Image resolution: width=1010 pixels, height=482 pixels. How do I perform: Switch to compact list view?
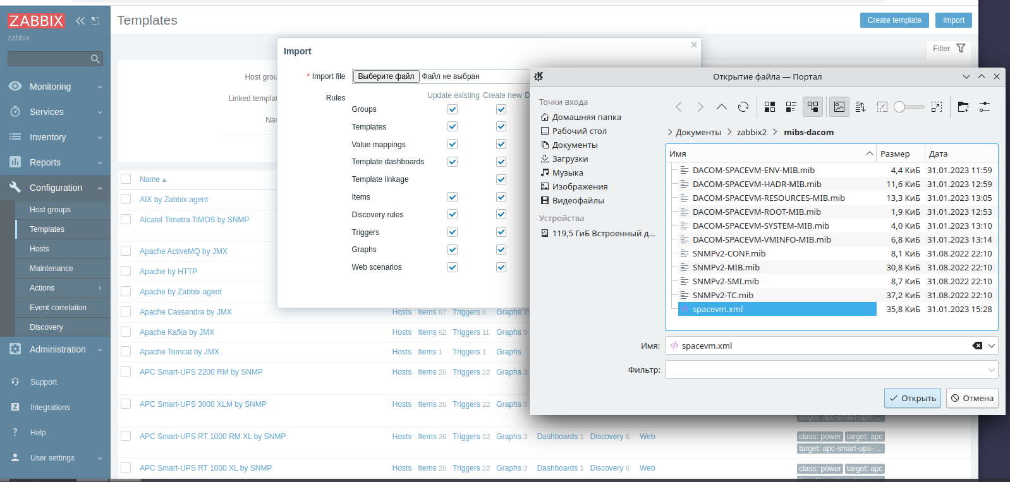pos(791,107)
